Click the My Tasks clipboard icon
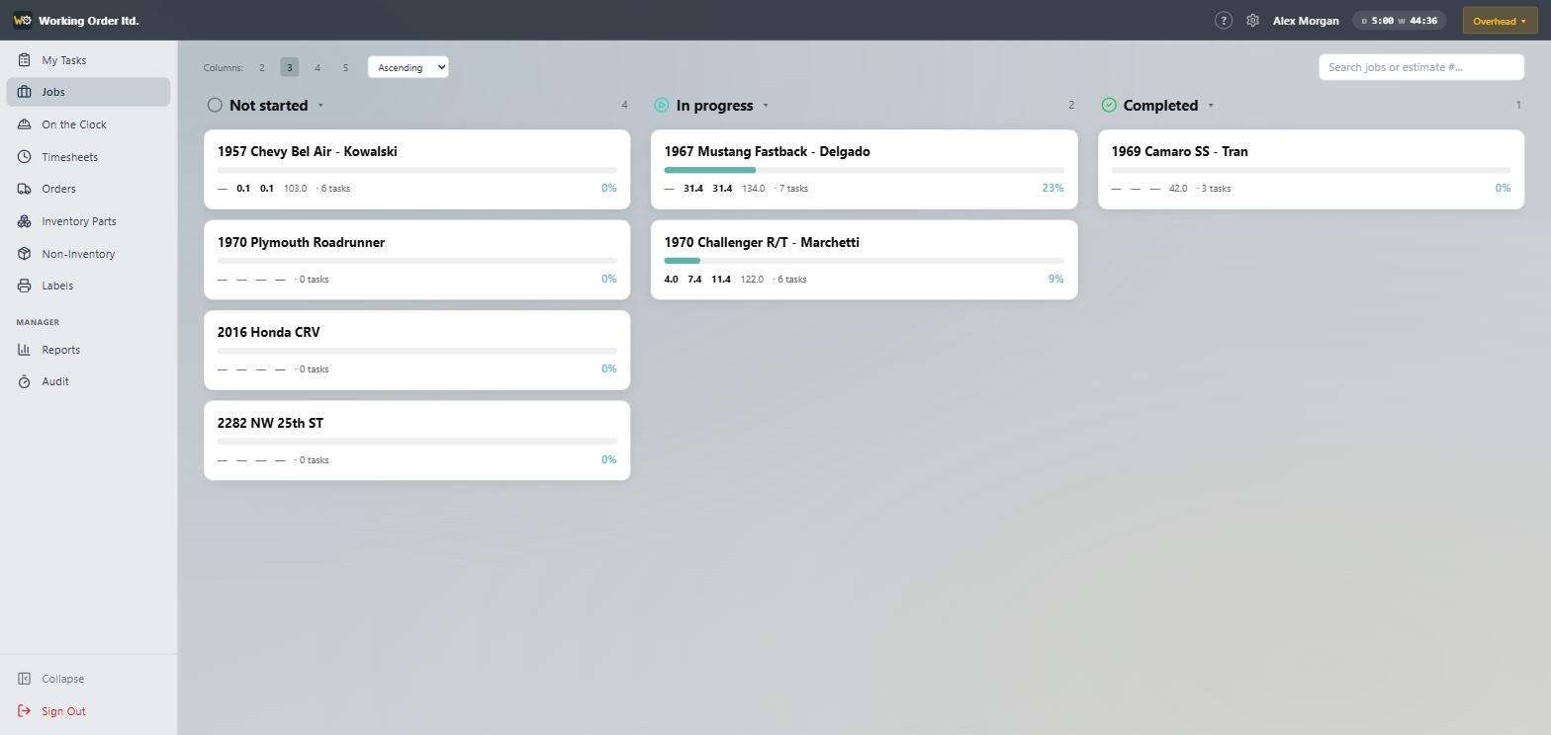The height and width of the screenshot is (735, 1551). click(x=24, y=60)
